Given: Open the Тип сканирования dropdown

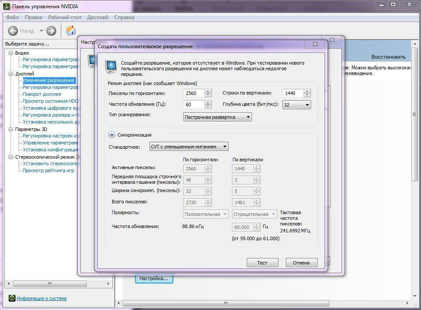Looking at the screenshot, I should tap(218, 117).
